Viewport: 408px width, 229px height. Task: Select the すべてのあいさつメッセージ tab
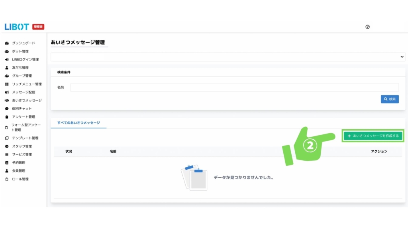coord(78,123)
